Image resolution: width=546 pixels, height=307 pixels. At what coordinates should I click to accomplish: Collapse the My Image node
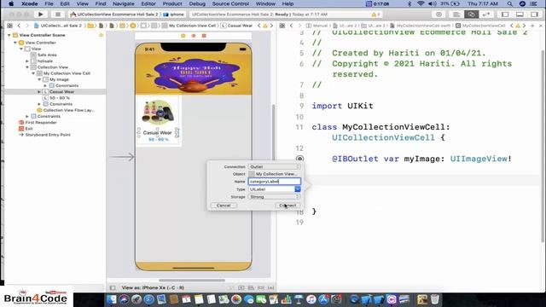[40, 79]
